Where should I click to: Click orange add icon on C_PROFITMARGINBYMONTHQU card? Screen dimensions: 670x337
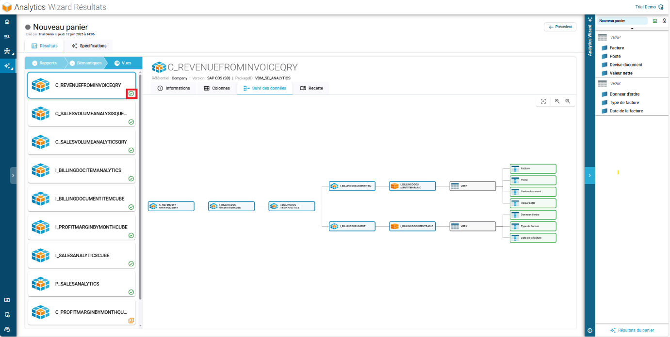point(131,321)
